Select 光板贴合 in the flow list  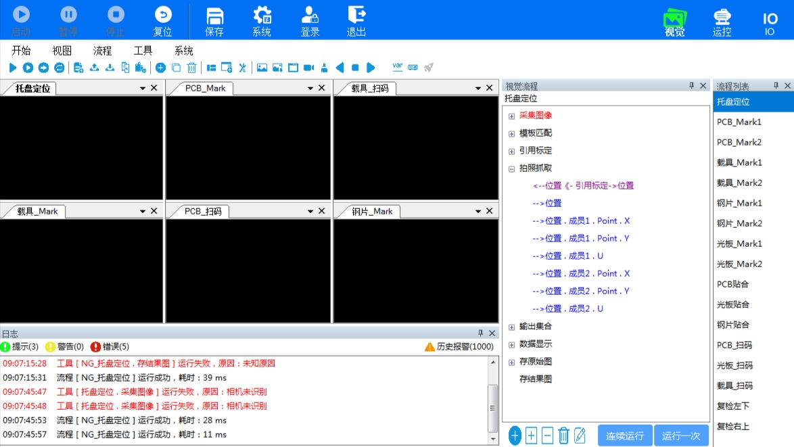point(753,304)
